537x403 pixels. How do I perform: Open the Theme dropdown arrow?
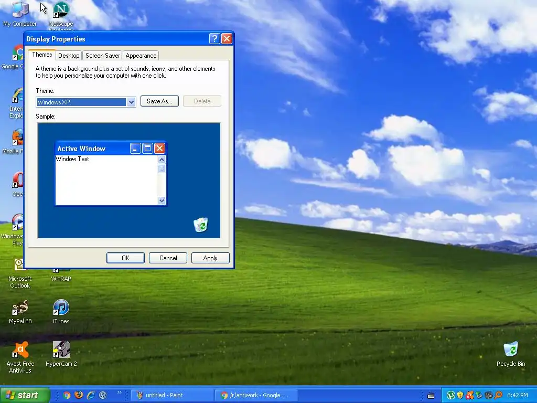(x=131, y=102)
